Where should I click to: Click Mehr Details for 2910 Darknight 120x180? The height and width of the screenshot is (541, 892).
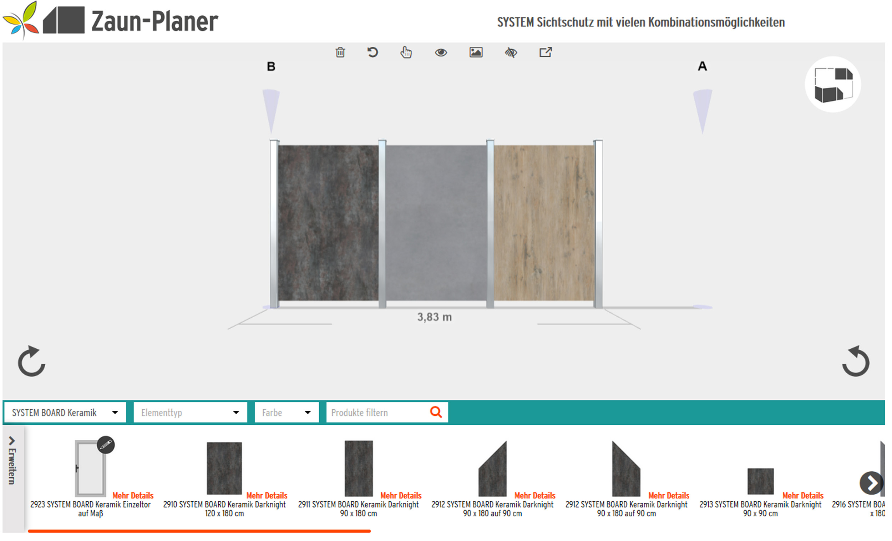click(267, 495)
